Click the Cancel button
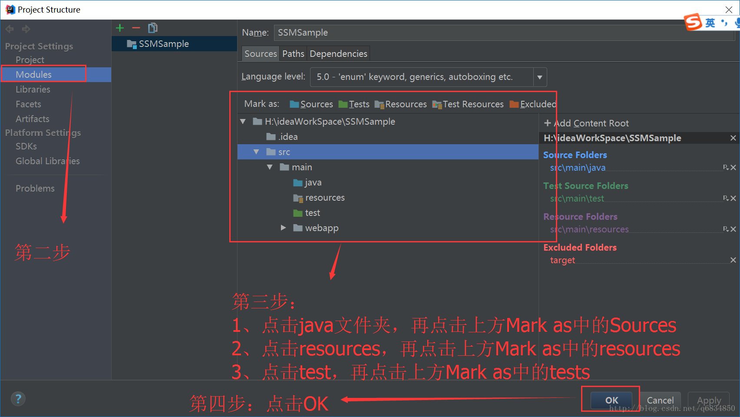This screenshot has width=740, height=417. click(660, 400)
